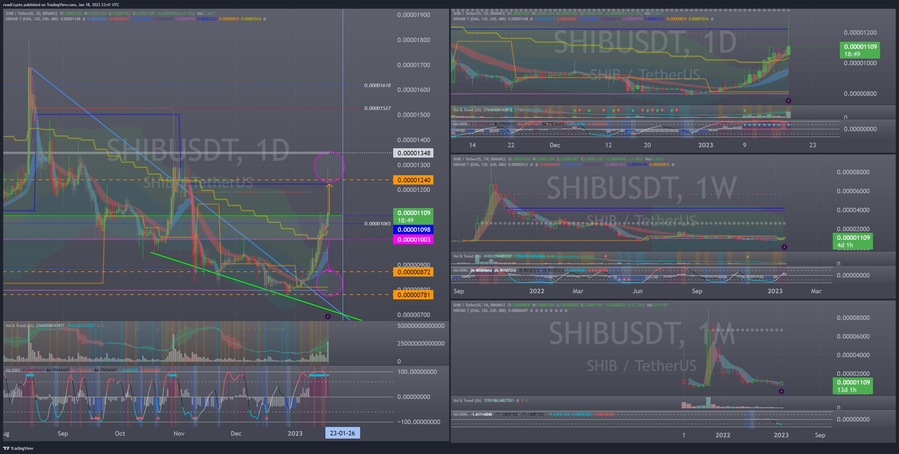This screenshot has width=899, height=454.
Task: Click the 1W chart's Vol & Trend (26) legend
Action: click(x=467, y=256)
